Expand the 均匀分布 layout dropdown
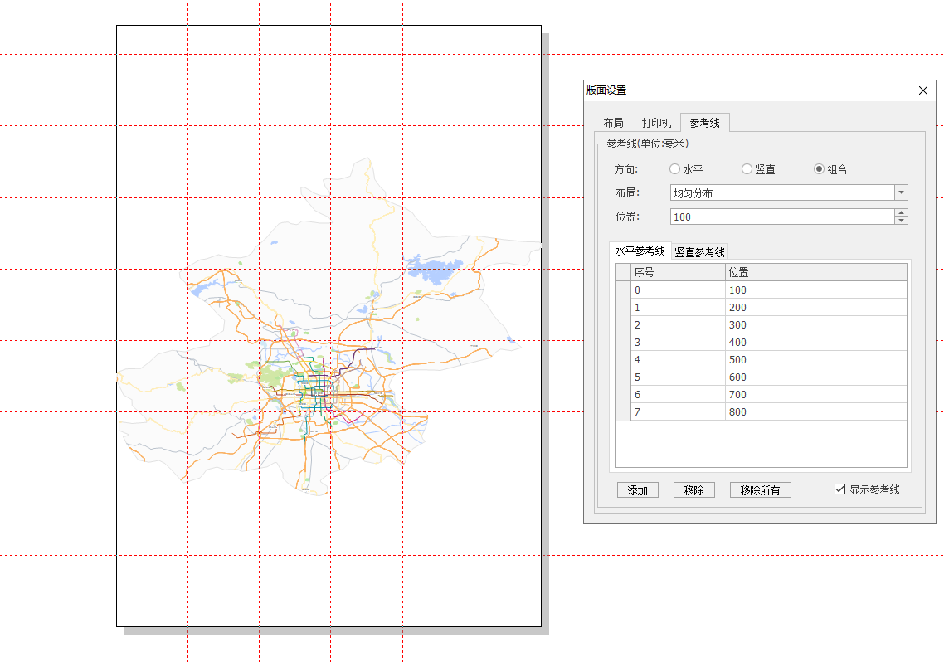944x662 pixels. (x=901, y=193)
